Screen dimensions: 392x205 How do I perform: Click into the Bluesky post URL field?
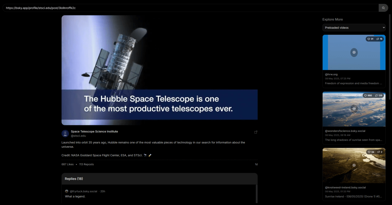tap(189, 8)
